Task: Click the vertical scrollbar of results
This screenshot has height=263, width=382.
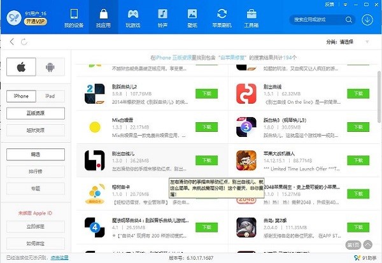Action: 379,97
